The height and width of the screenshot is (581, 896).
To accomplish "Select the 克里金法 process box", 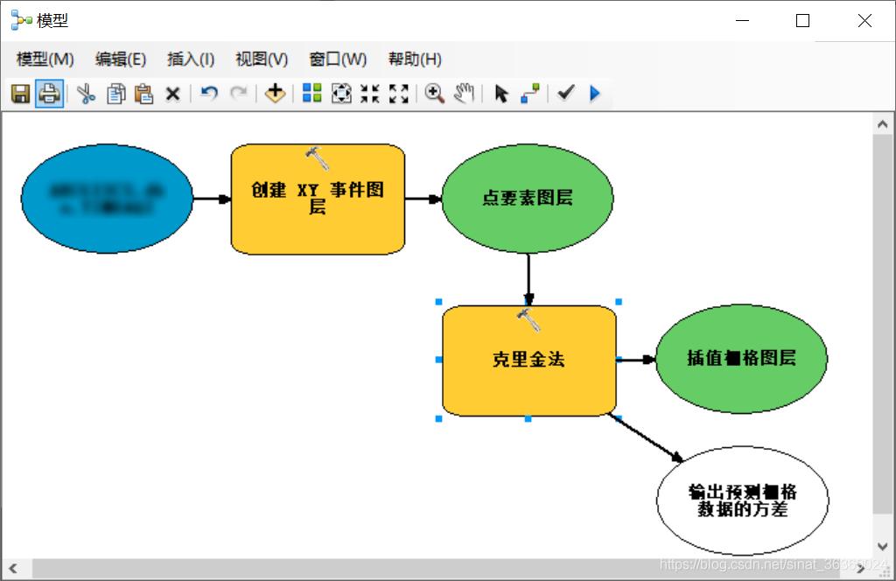I will tap(528, 360).
